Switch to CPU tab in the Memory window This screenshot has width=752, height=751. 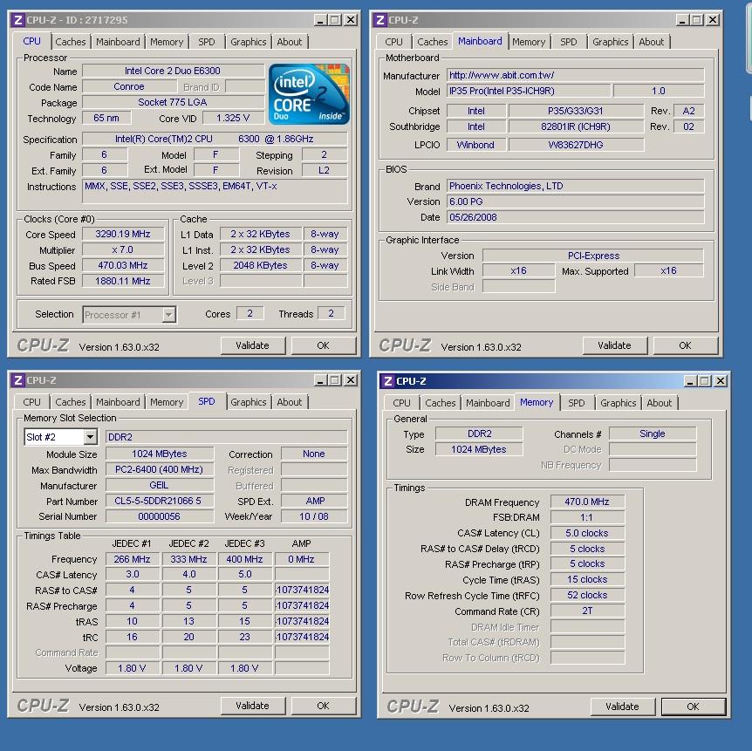401,403
